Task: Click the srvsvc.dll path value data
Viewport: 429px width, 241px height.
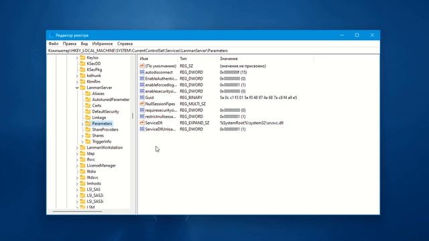Action: 251,123
